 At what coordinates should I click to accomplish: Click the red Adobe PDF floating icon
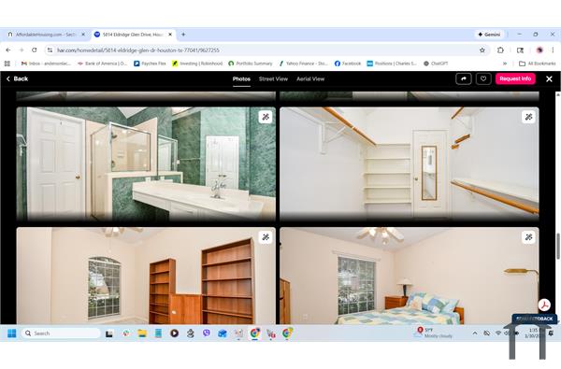[x=544, y=305]
